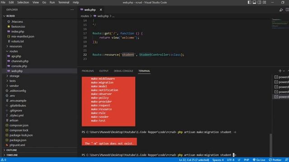Open mix-manifest.json in explorer
Image resolution: width=289 pixels, height=162 pixels.
click(x=23, y=36)
